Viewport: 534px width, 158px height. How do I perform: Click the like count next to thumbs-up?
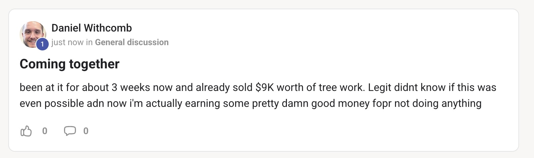point(45,131)
